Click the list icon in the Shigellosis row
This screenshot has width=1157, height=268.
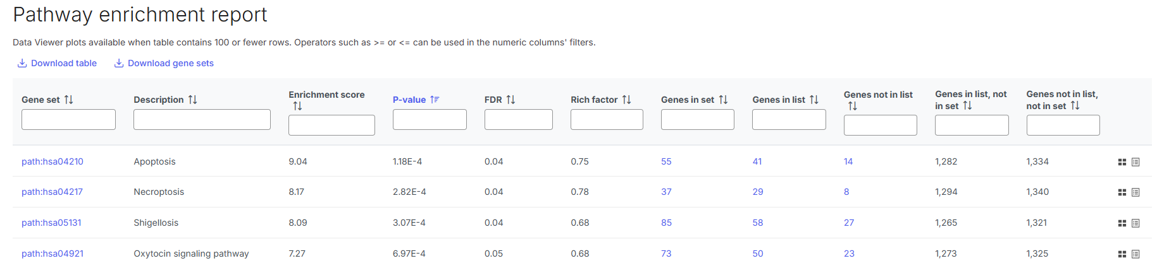pos(1135,223)
